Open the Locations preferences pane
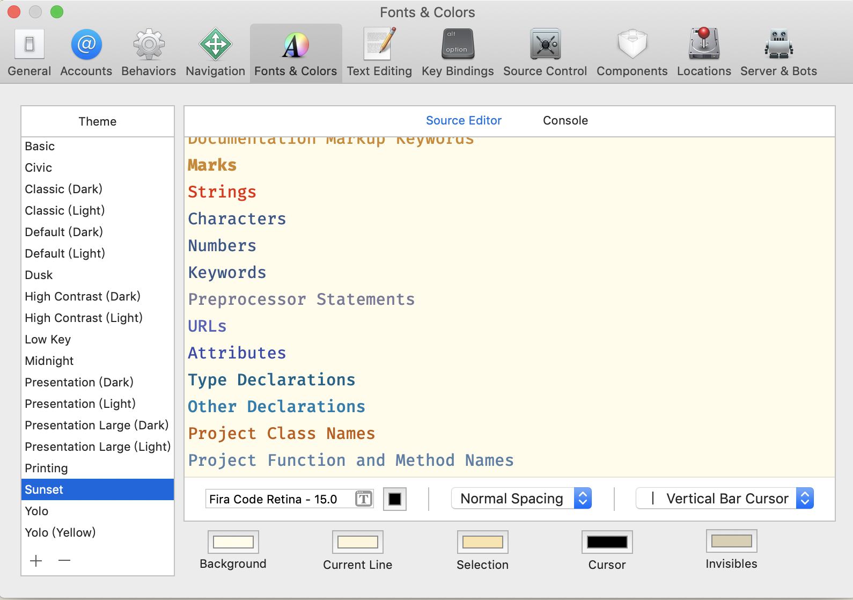The width and height of the screenshot is (853, 600). coord(704,53)
